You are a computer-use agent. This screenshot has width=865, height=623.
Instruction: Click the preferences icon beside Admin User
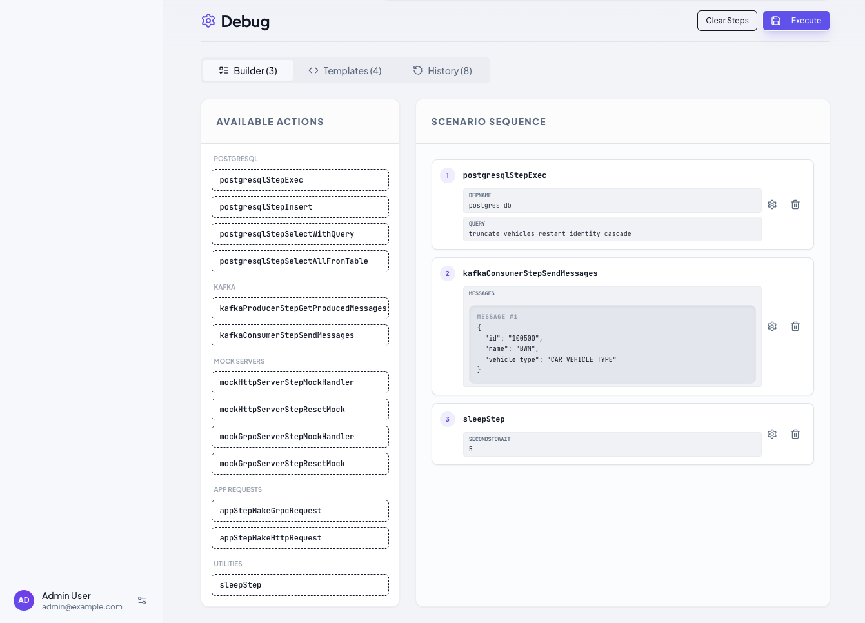pyautogui.click(x=142, y=600)
